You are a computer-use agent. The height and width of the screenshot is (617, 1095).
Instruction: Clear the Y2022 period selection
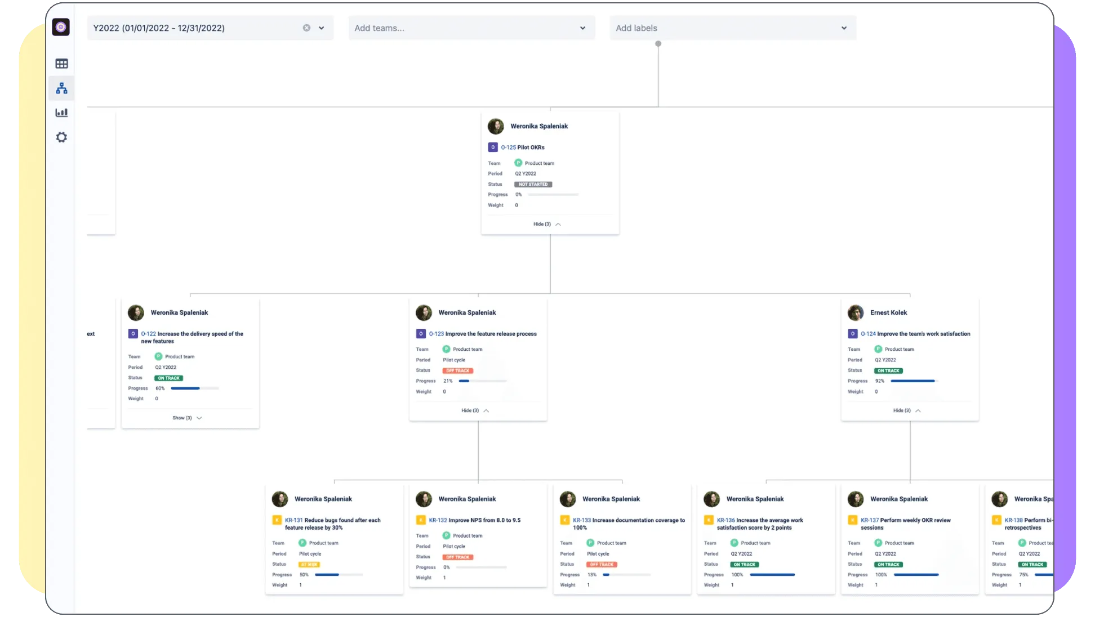click(306, 28)
